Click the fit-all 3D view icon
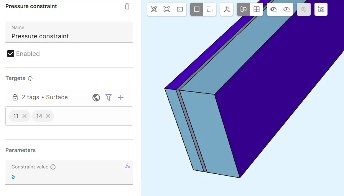The width and height of the screenshot is (344, 196). [x=154, y=9]
